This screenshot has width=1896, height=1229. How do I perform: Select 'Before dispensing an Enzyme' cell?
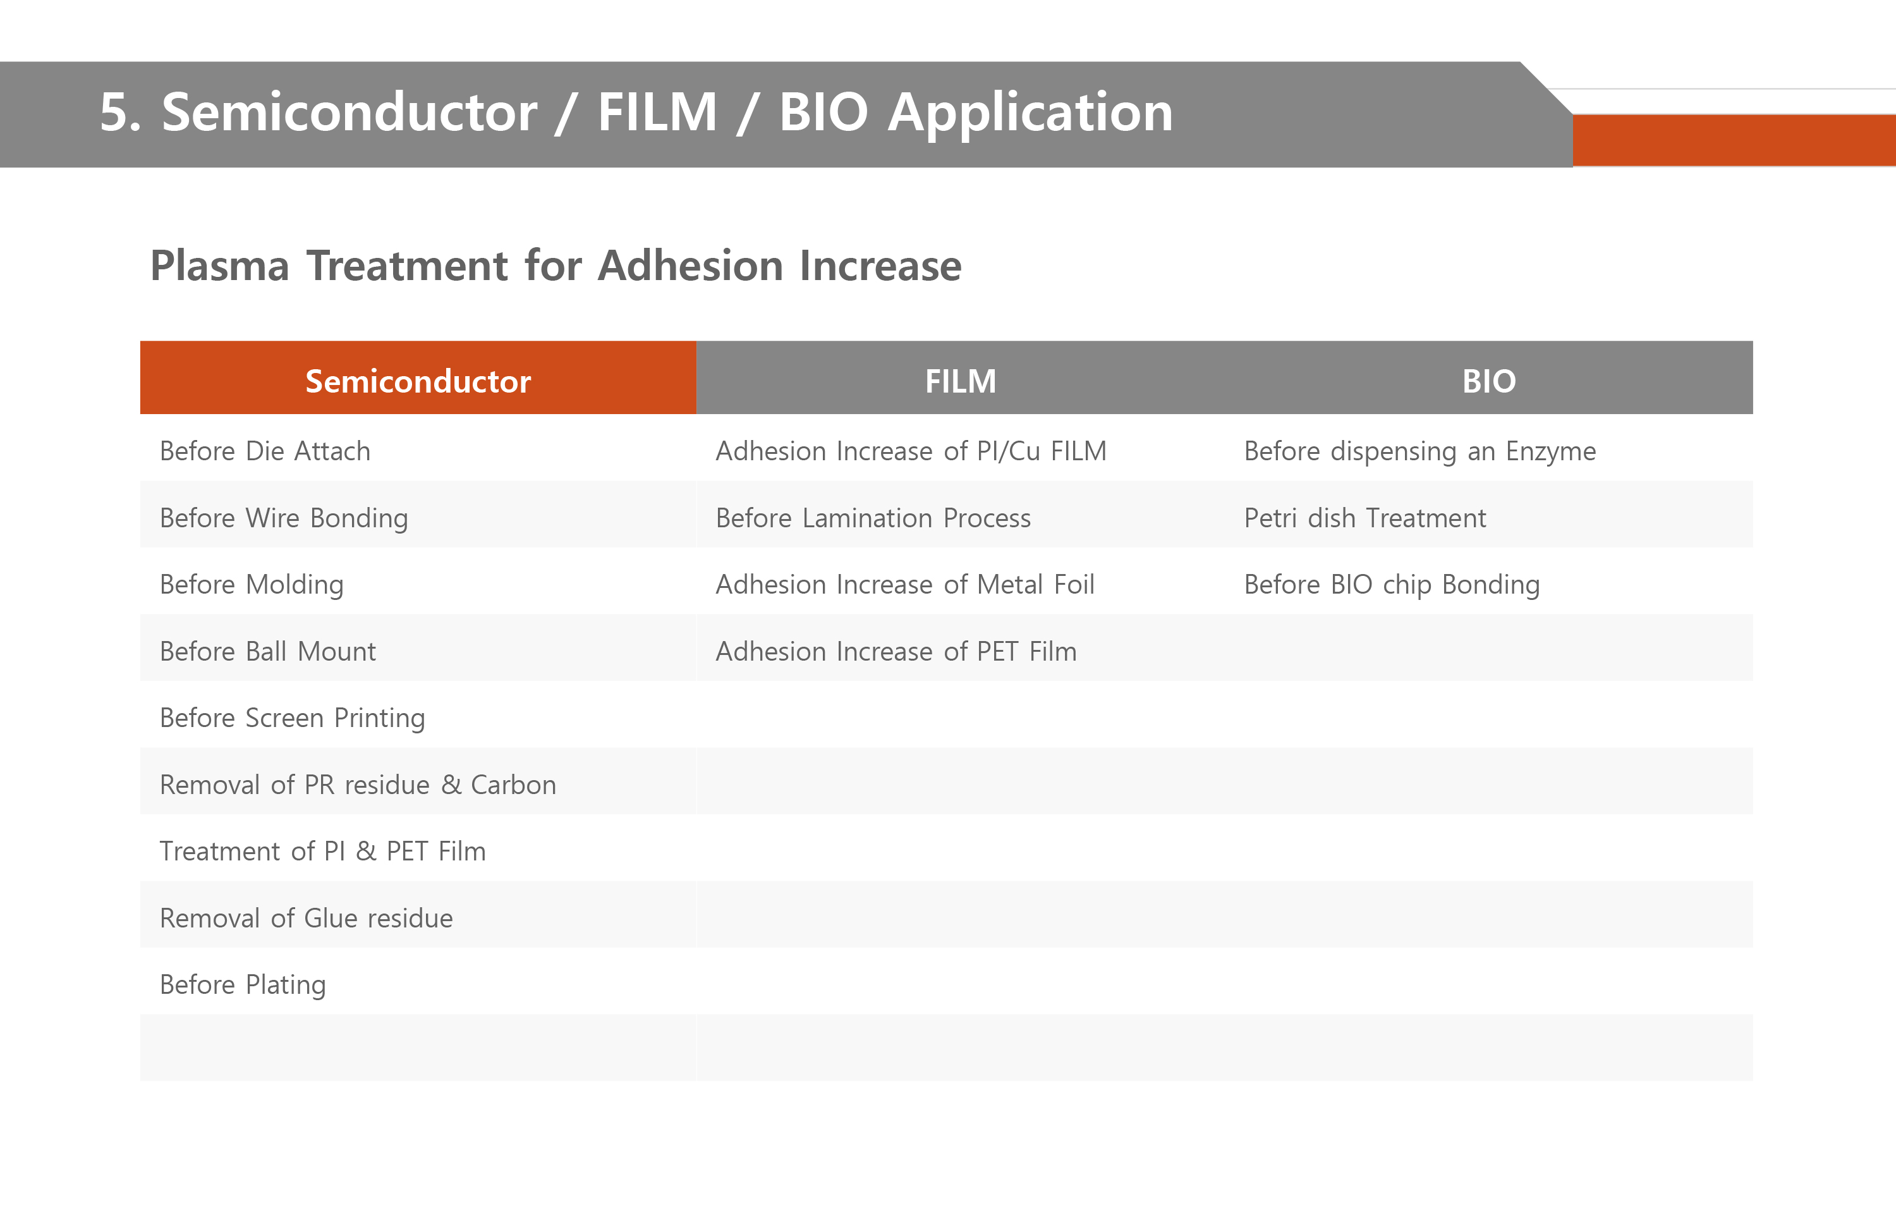click(1419, 451)
